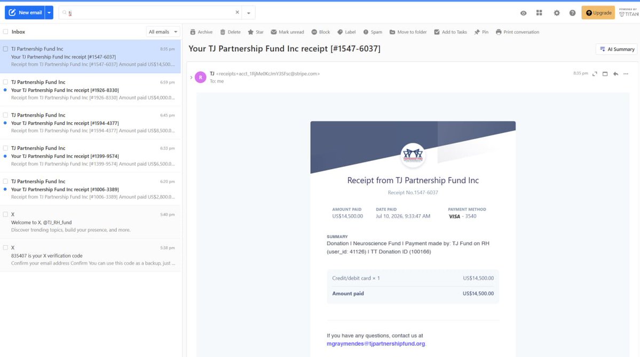This screenshot has width=640, height=357.
Task: Click the sender address receipts stripe.com
Action: click(268, 74)
